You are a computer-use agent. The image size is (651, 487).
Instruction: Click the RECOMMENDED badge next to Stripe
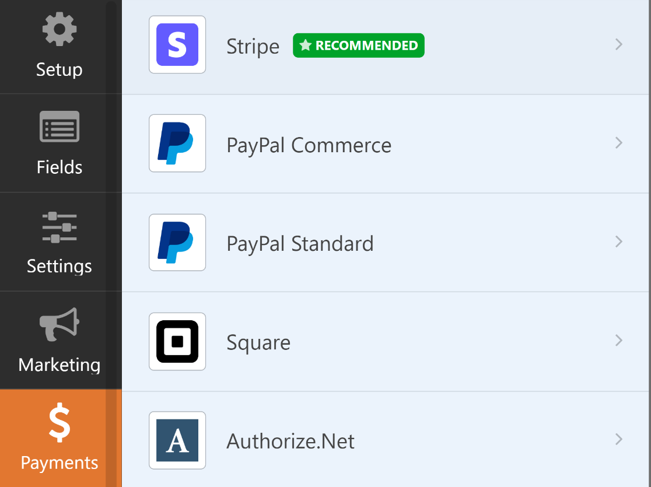pos(358,45)
